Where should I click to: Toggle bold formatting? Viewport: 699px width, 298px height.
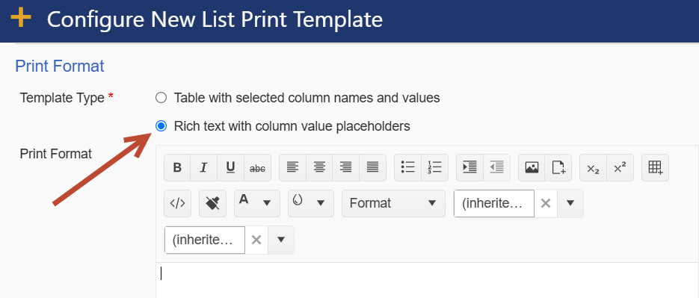pyautogui.click(x=177, y=167)
